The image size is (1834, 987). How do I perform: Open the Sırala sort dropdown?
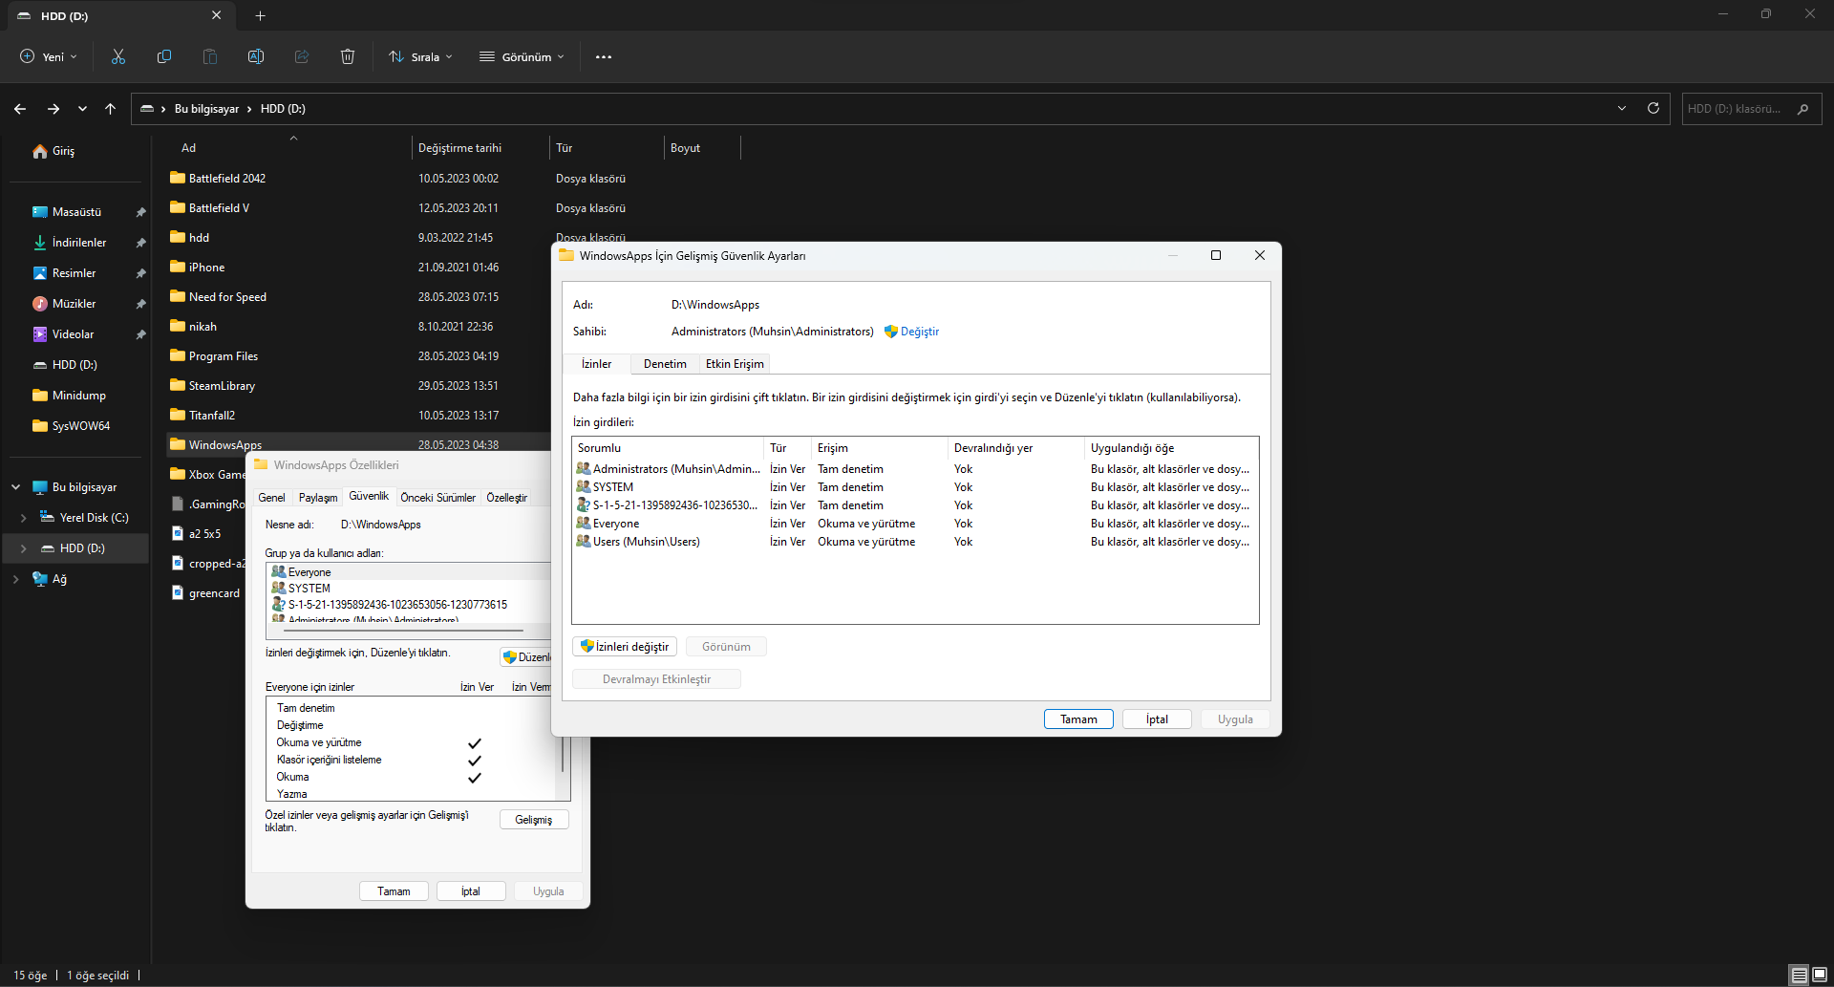pos(421,57)
